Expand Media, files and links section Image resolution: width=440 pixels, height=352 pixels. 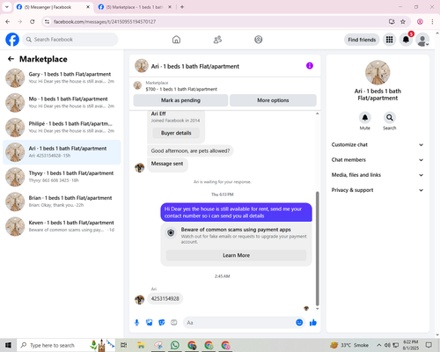click(378, 175)
